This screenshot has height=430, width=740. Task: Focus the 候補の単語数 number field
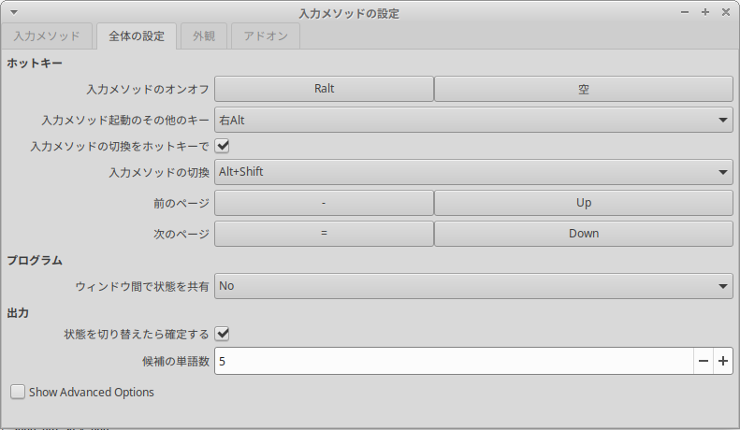pyautogui.click(x=454, y=361)
